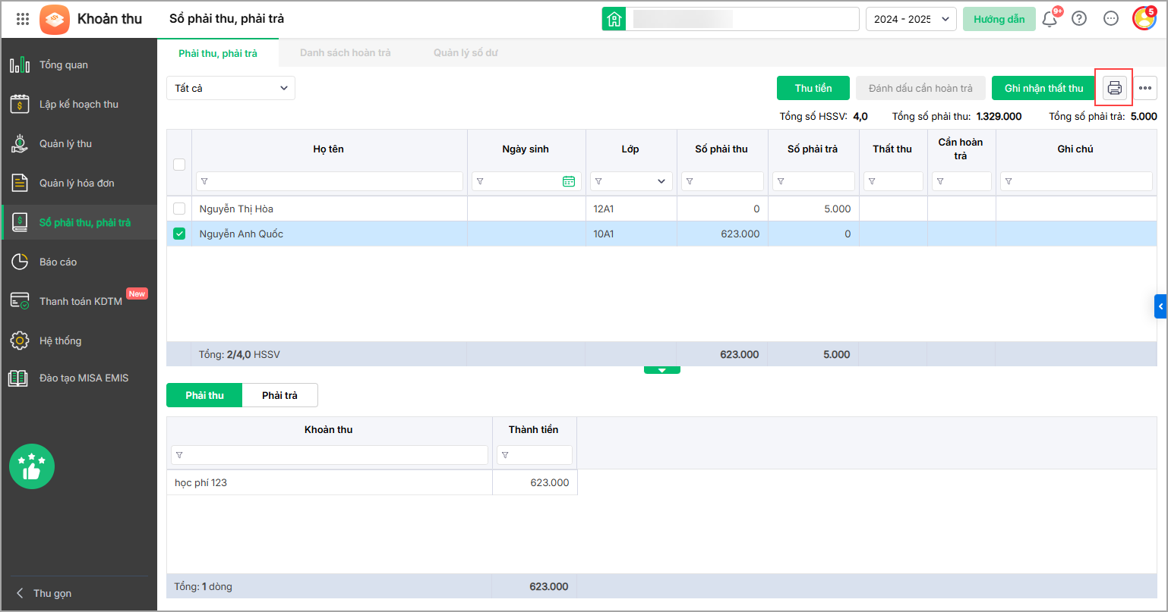Click the Ngày sinh filter input
This screenshot has height=612, width=1168.
[x=526, y=181]
